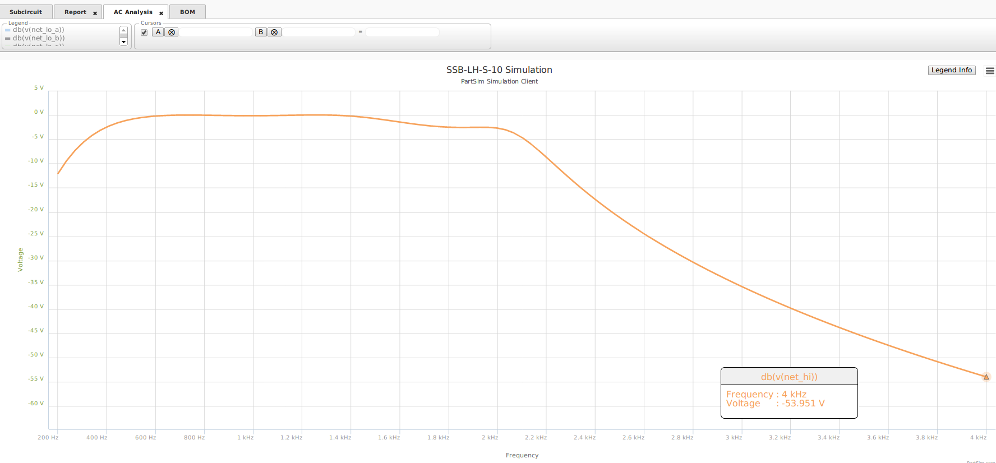
Task: Open the BOM tab
Action: [187, 12]
